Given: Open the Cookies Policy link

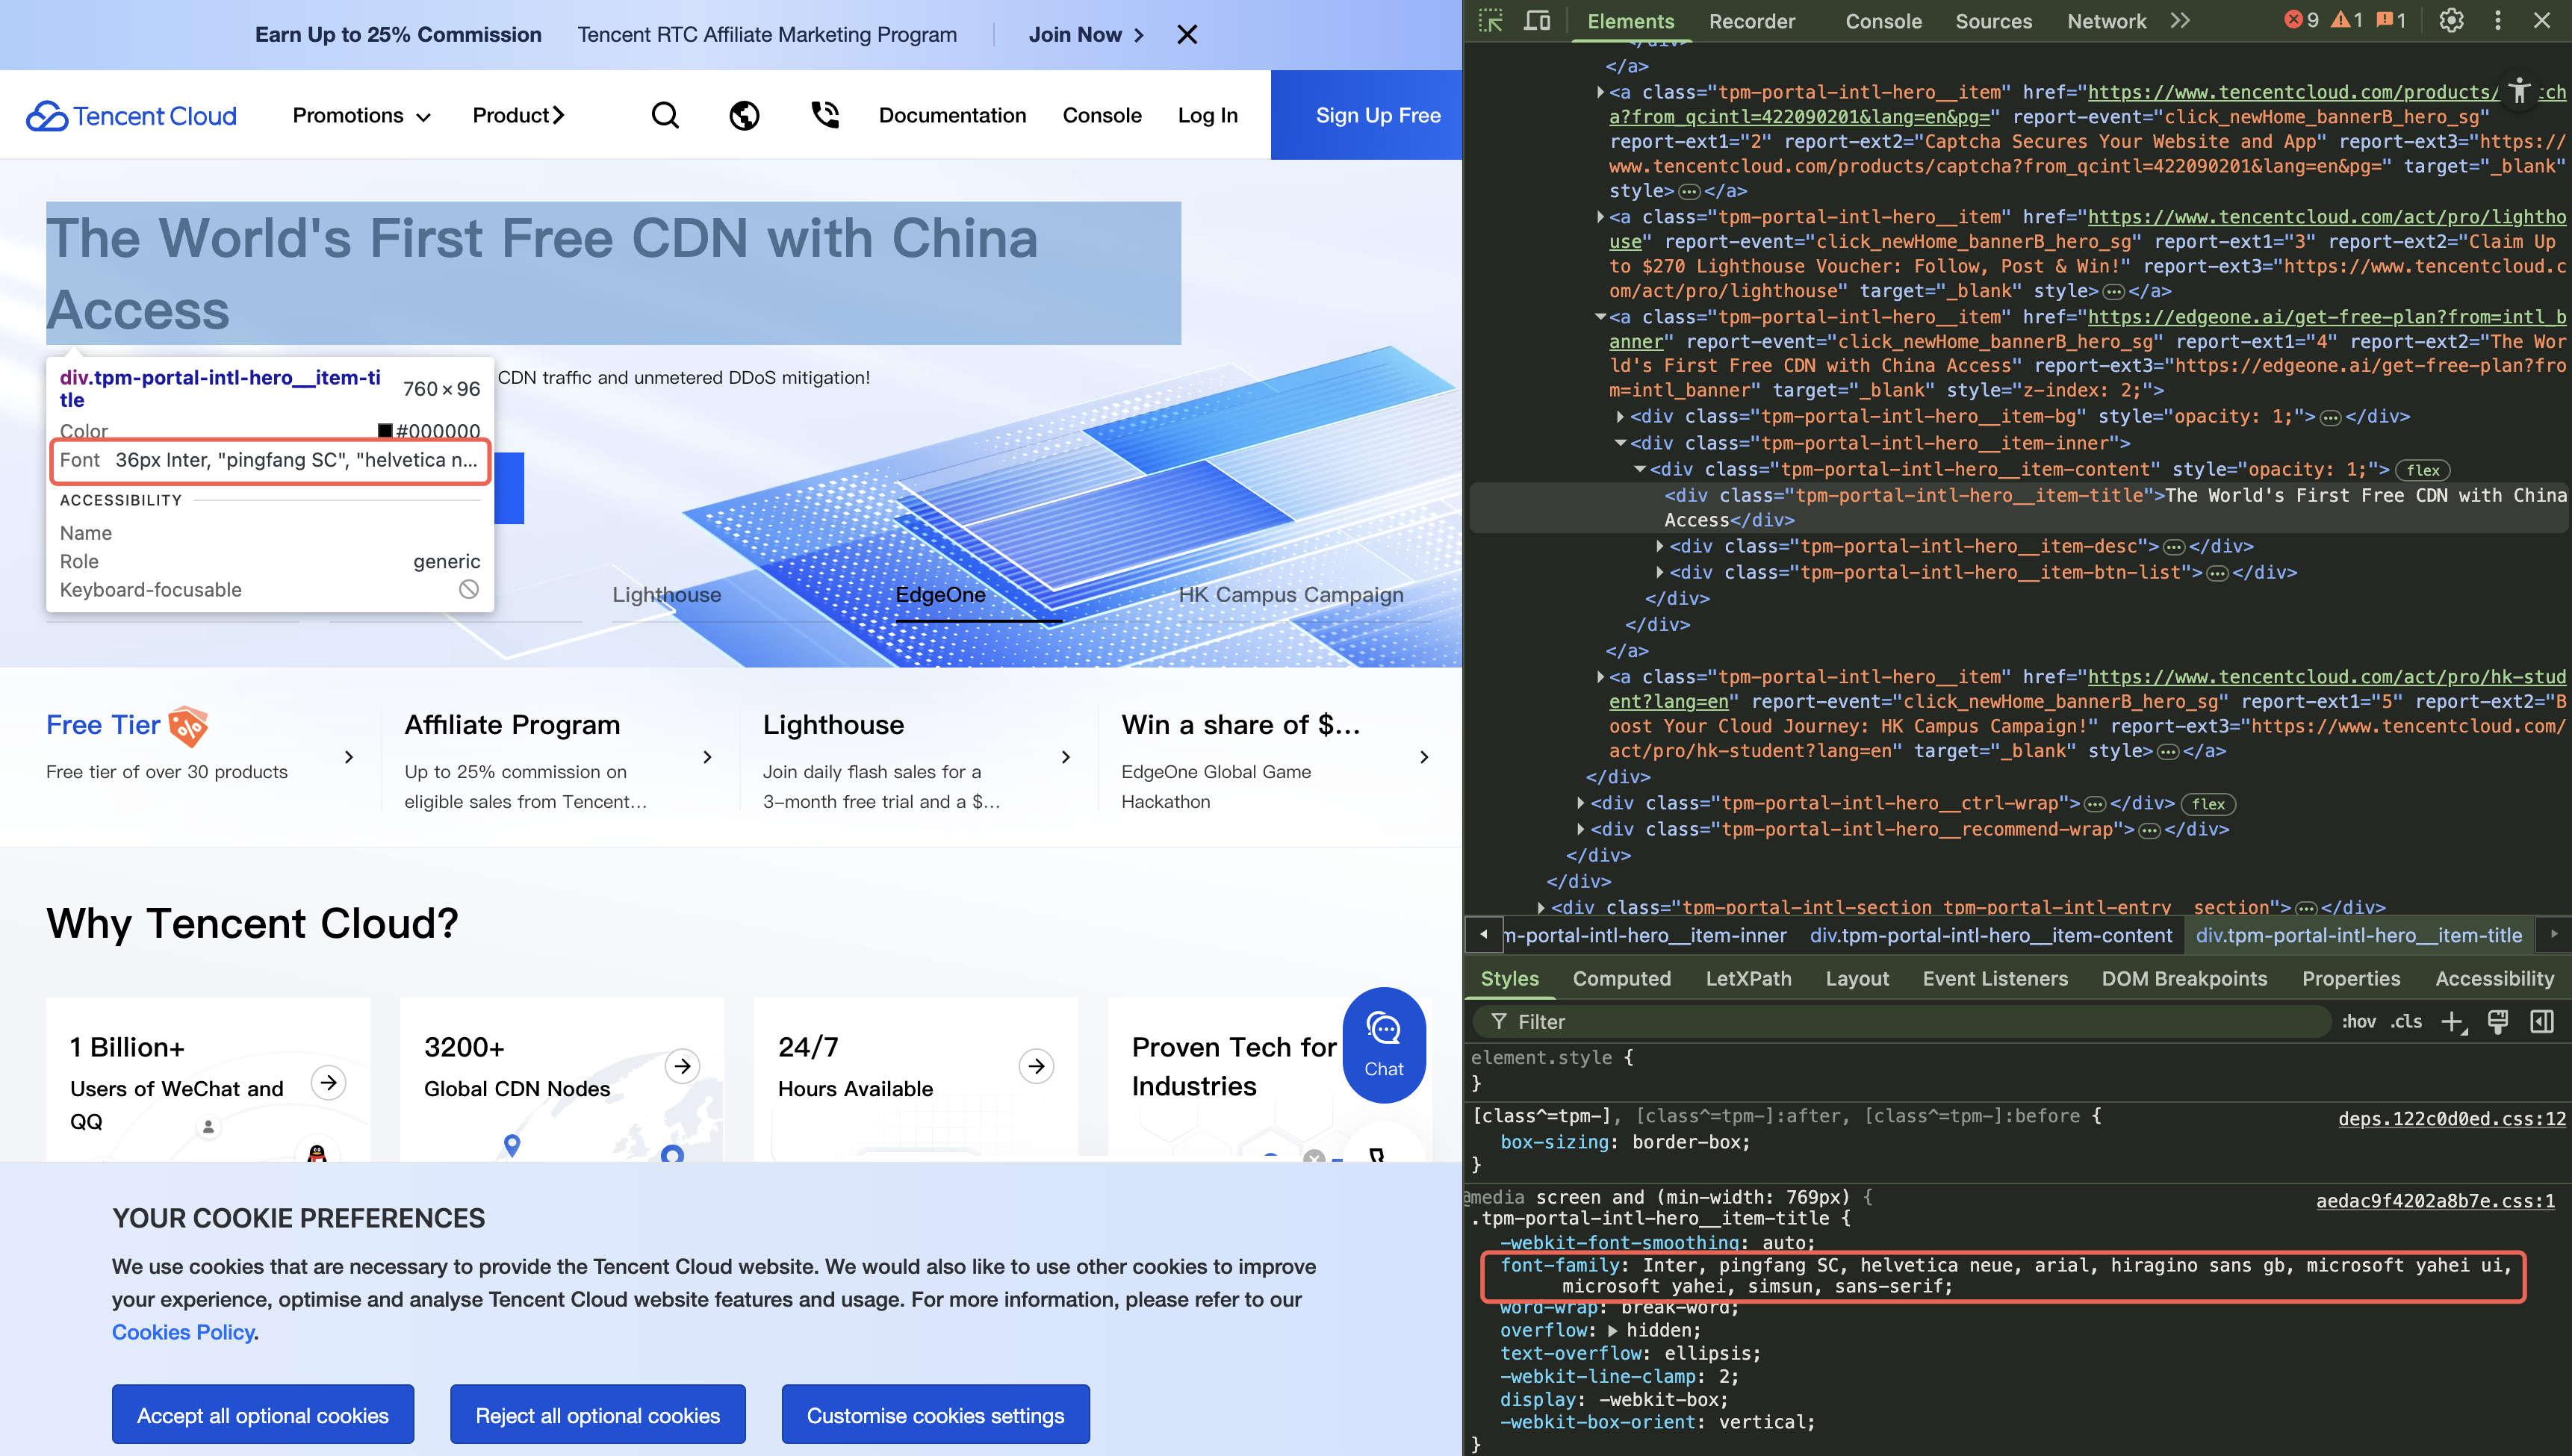Looking at the screenshot, I should (184, 1332).
